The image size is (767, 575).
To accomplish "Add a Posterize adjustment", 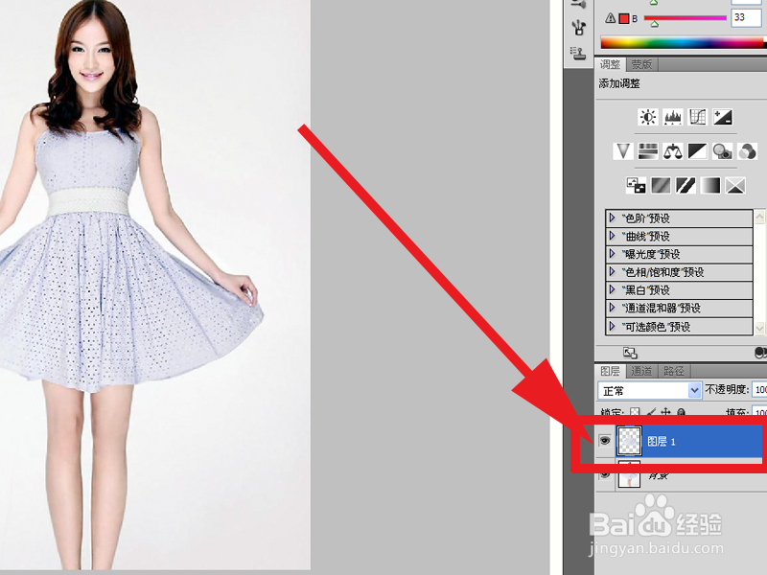I will 661,185.
